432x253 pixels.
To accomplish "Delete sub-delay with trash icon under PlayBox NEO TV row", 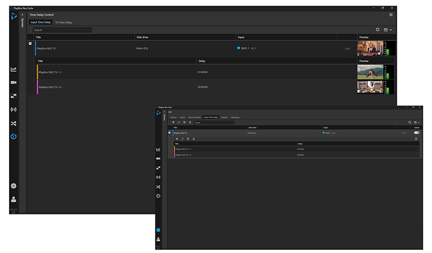I will click(x=194, y=139).
